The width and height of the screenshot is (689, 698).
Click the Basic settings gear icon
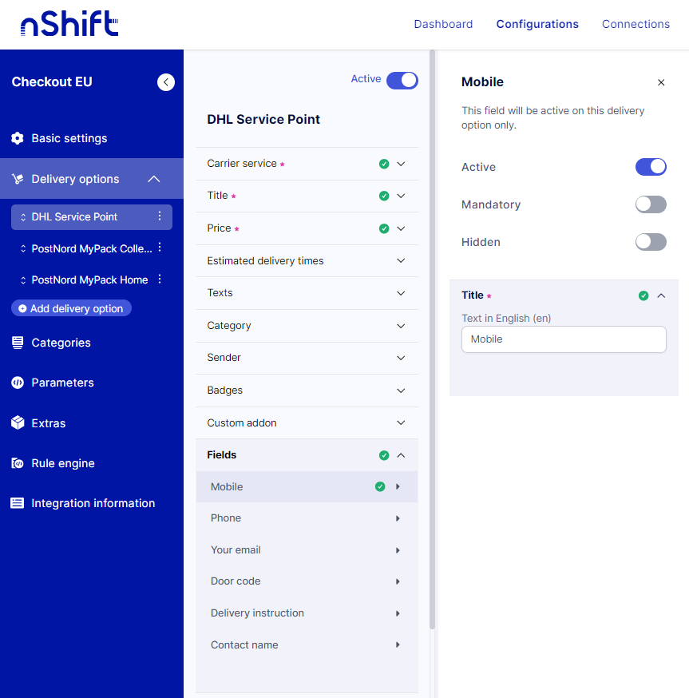pyautogui.click(x=18, y=138)
